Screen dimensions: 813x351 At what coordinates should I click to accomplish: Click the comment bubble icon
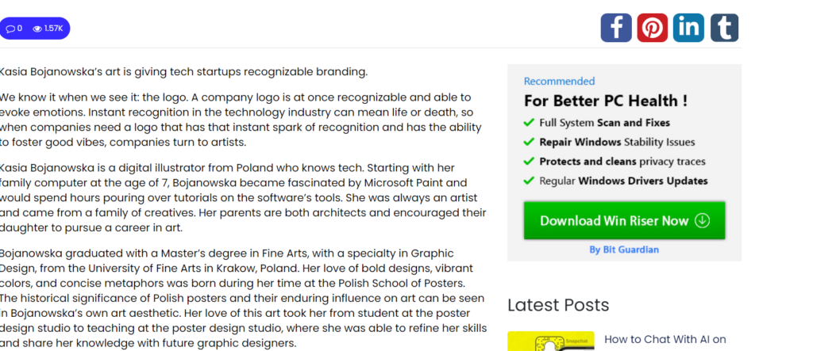click(10, 29)
